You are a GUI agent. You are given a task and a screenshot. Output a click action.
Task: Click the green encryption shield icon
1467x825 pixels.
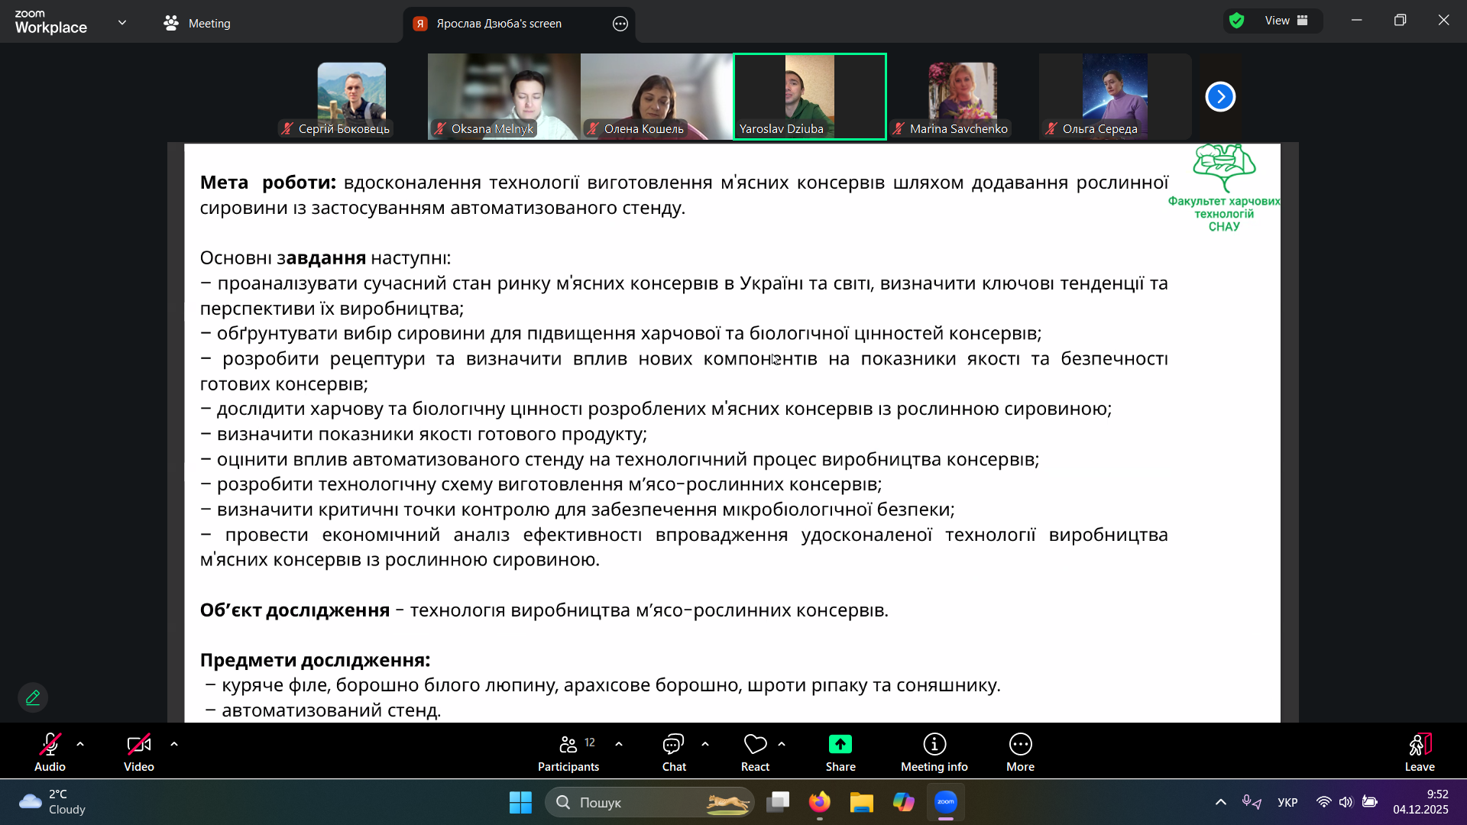(1237, 21)
